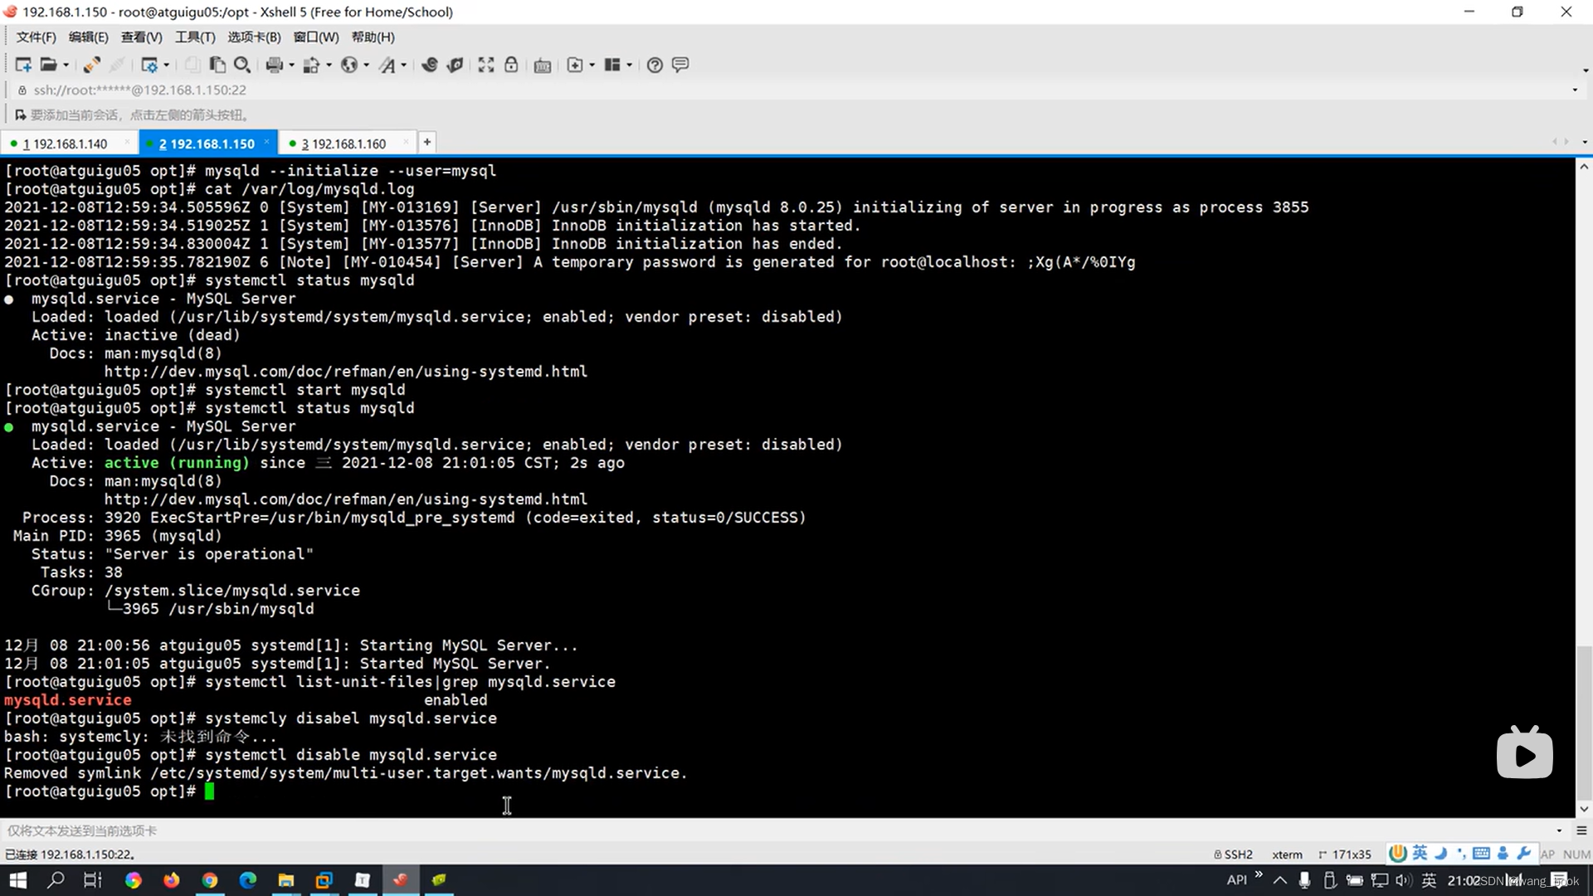The height and width of the screenshot is (896, 1593).
Task: Click the terminal vertical scrollbar thumb
Action: click(1584, 722)
